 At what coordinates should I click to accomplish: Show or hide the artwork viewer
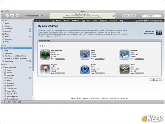[x=20, y=102]
